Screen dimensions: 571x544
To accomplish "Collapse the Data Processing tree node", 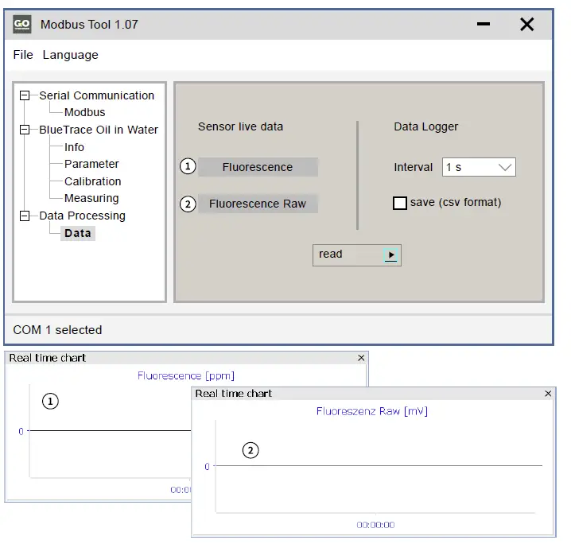I will tap(25, 216).
